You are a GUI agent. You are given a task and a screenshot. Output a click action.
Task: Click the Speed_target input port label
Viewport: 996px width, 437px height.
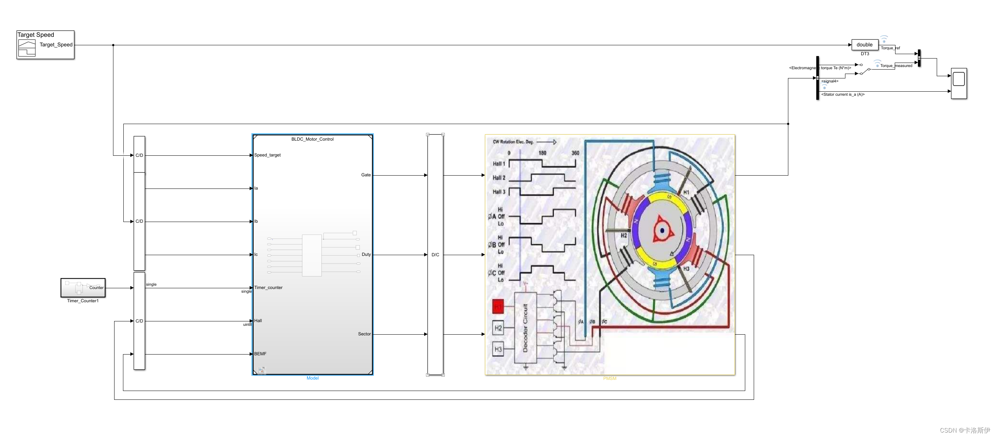coord(267,155)
